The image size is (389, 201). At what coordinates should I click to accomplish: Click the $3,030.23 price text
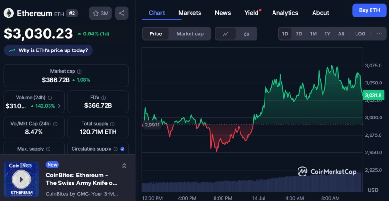[38, 34]
